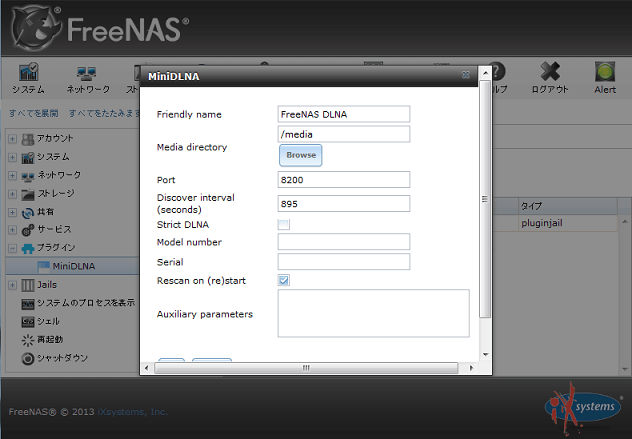This screenshot has height=439, width=632.
Task: Expand the サービス tree node
Action: [x=13, y=230]
